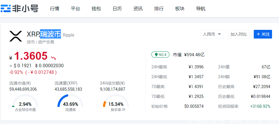
Task: Click the highlighted 瑞波币 coin name
Action: point(50,34)
